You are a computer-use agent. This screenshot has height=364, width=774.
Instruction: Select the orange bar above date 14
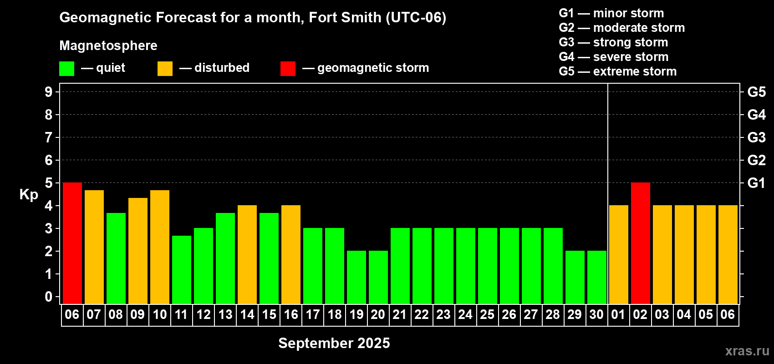247,255
